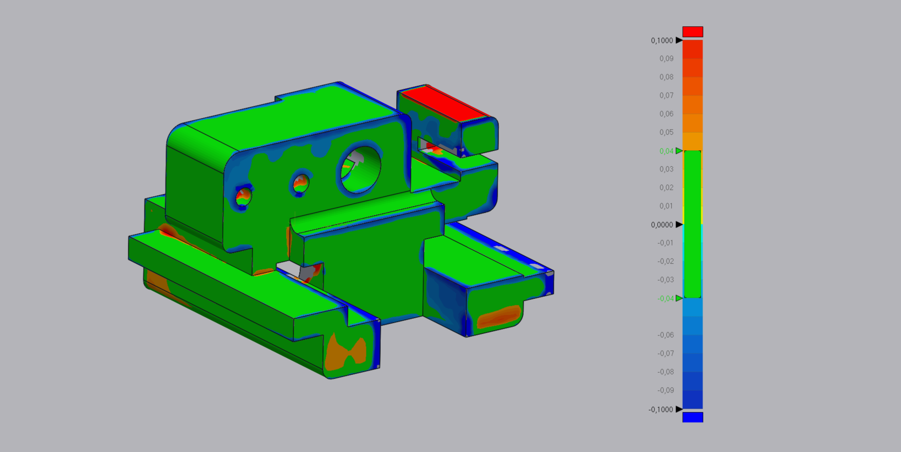The width and height of the screenshot is (901, 452).
Task: Click the 0,06 legend value
Action: click(x=666, y=114)
